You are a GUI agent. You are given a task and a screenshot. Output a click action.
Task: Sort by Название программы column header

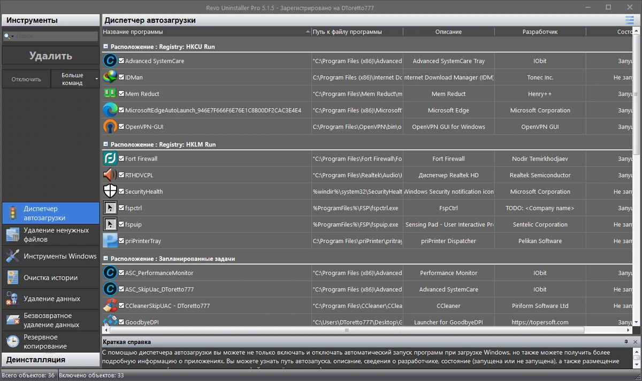click(207, 32)
